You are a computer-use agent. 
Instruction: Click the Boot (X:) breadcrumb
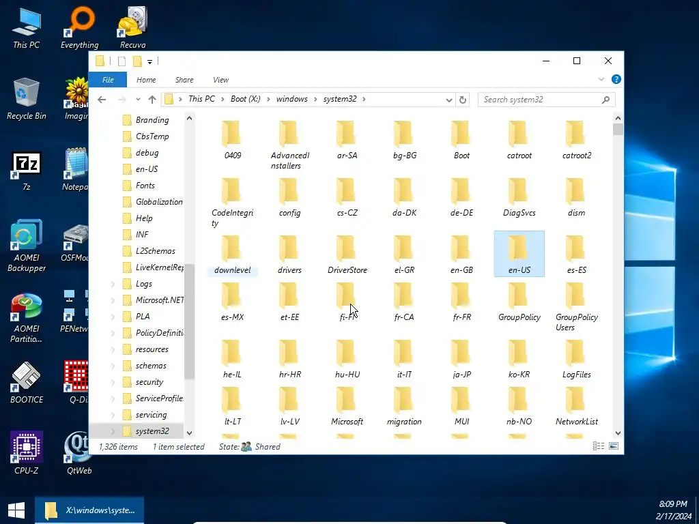pyautogui.click(x=245, y=99)
